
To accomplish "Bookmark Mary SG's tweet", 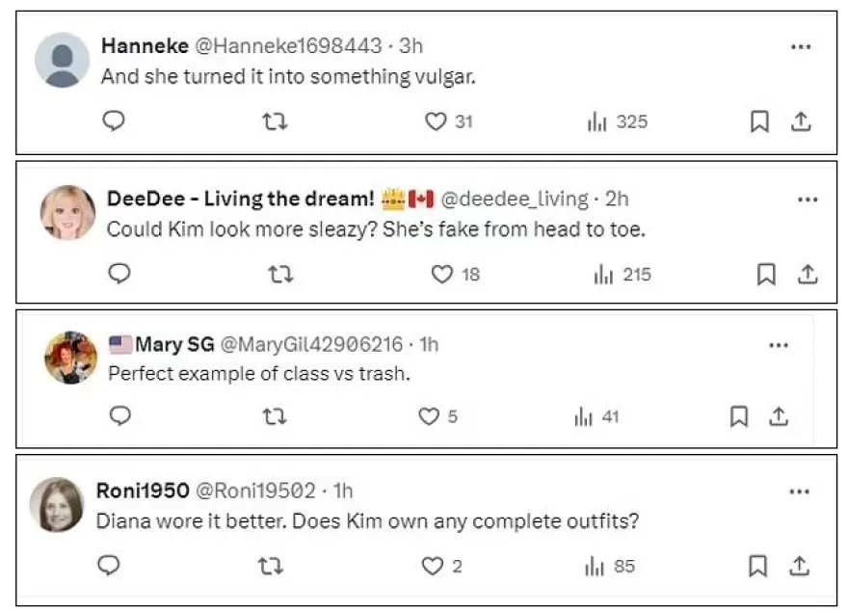I will [739, 416].
